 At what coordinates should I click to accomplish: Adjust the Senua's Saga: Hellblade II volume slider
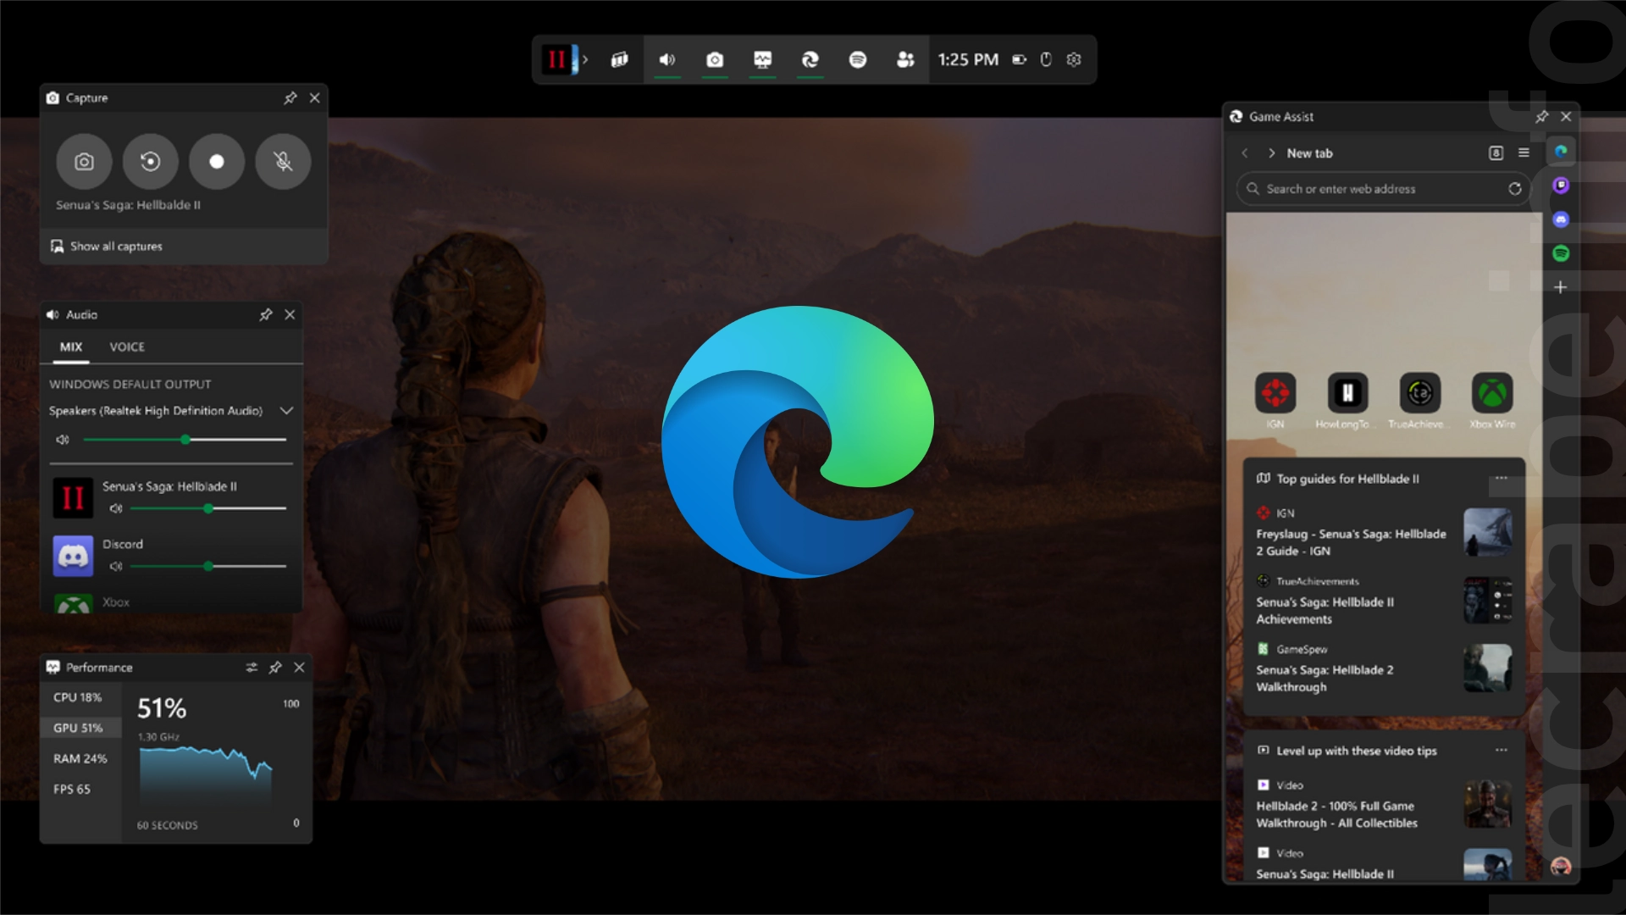point(208,508)
